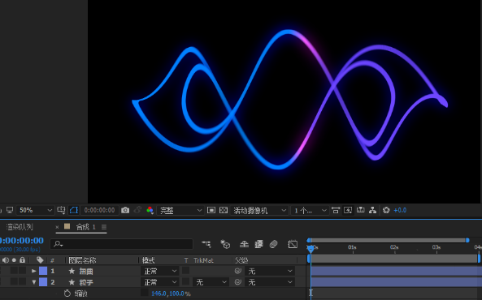This screenshot has height=300, width=482.
Task: Reset exposure with the aperture icon
Action: click(x=386, y=210)
